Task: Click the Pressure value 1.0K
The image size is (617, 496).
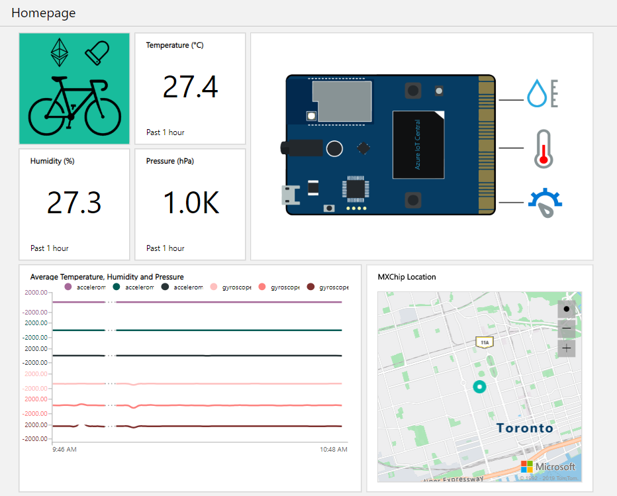Action: [191, 203]
